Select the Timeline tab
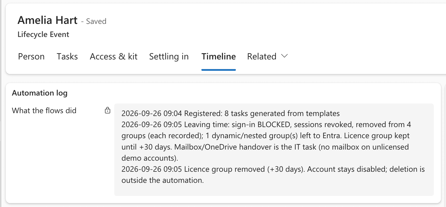The image size is (446, 207). [x=218, y=57]
